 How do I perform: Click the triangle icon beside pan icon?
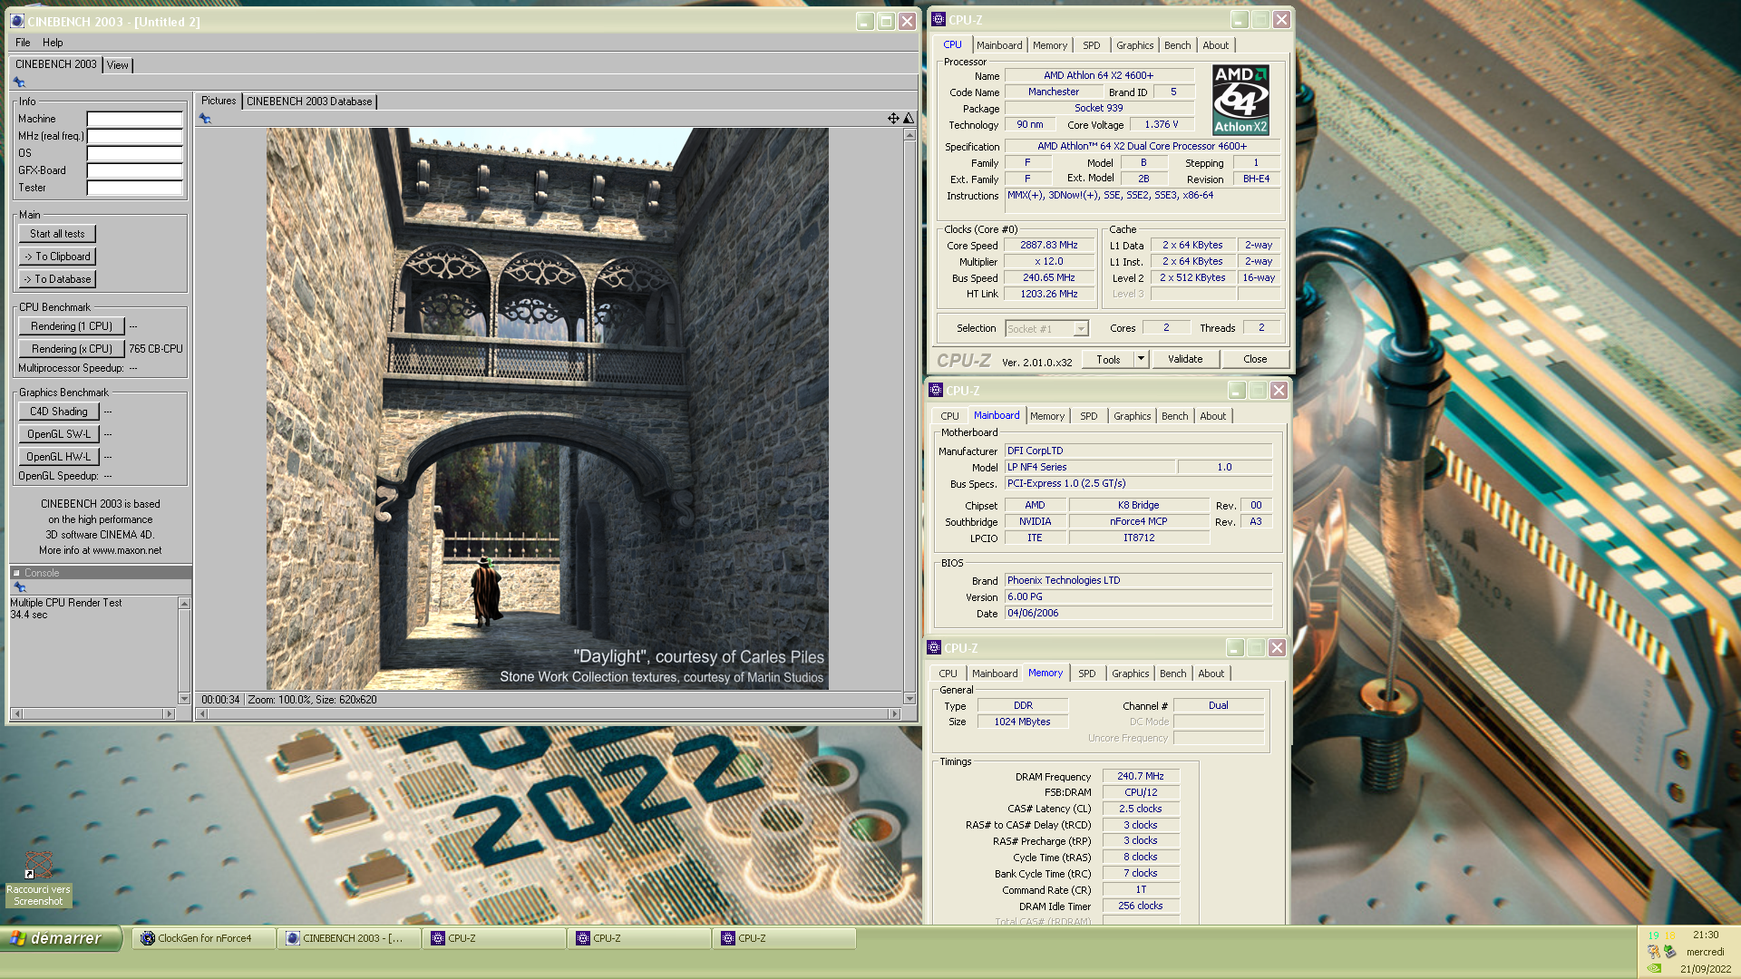coord(909,119)
